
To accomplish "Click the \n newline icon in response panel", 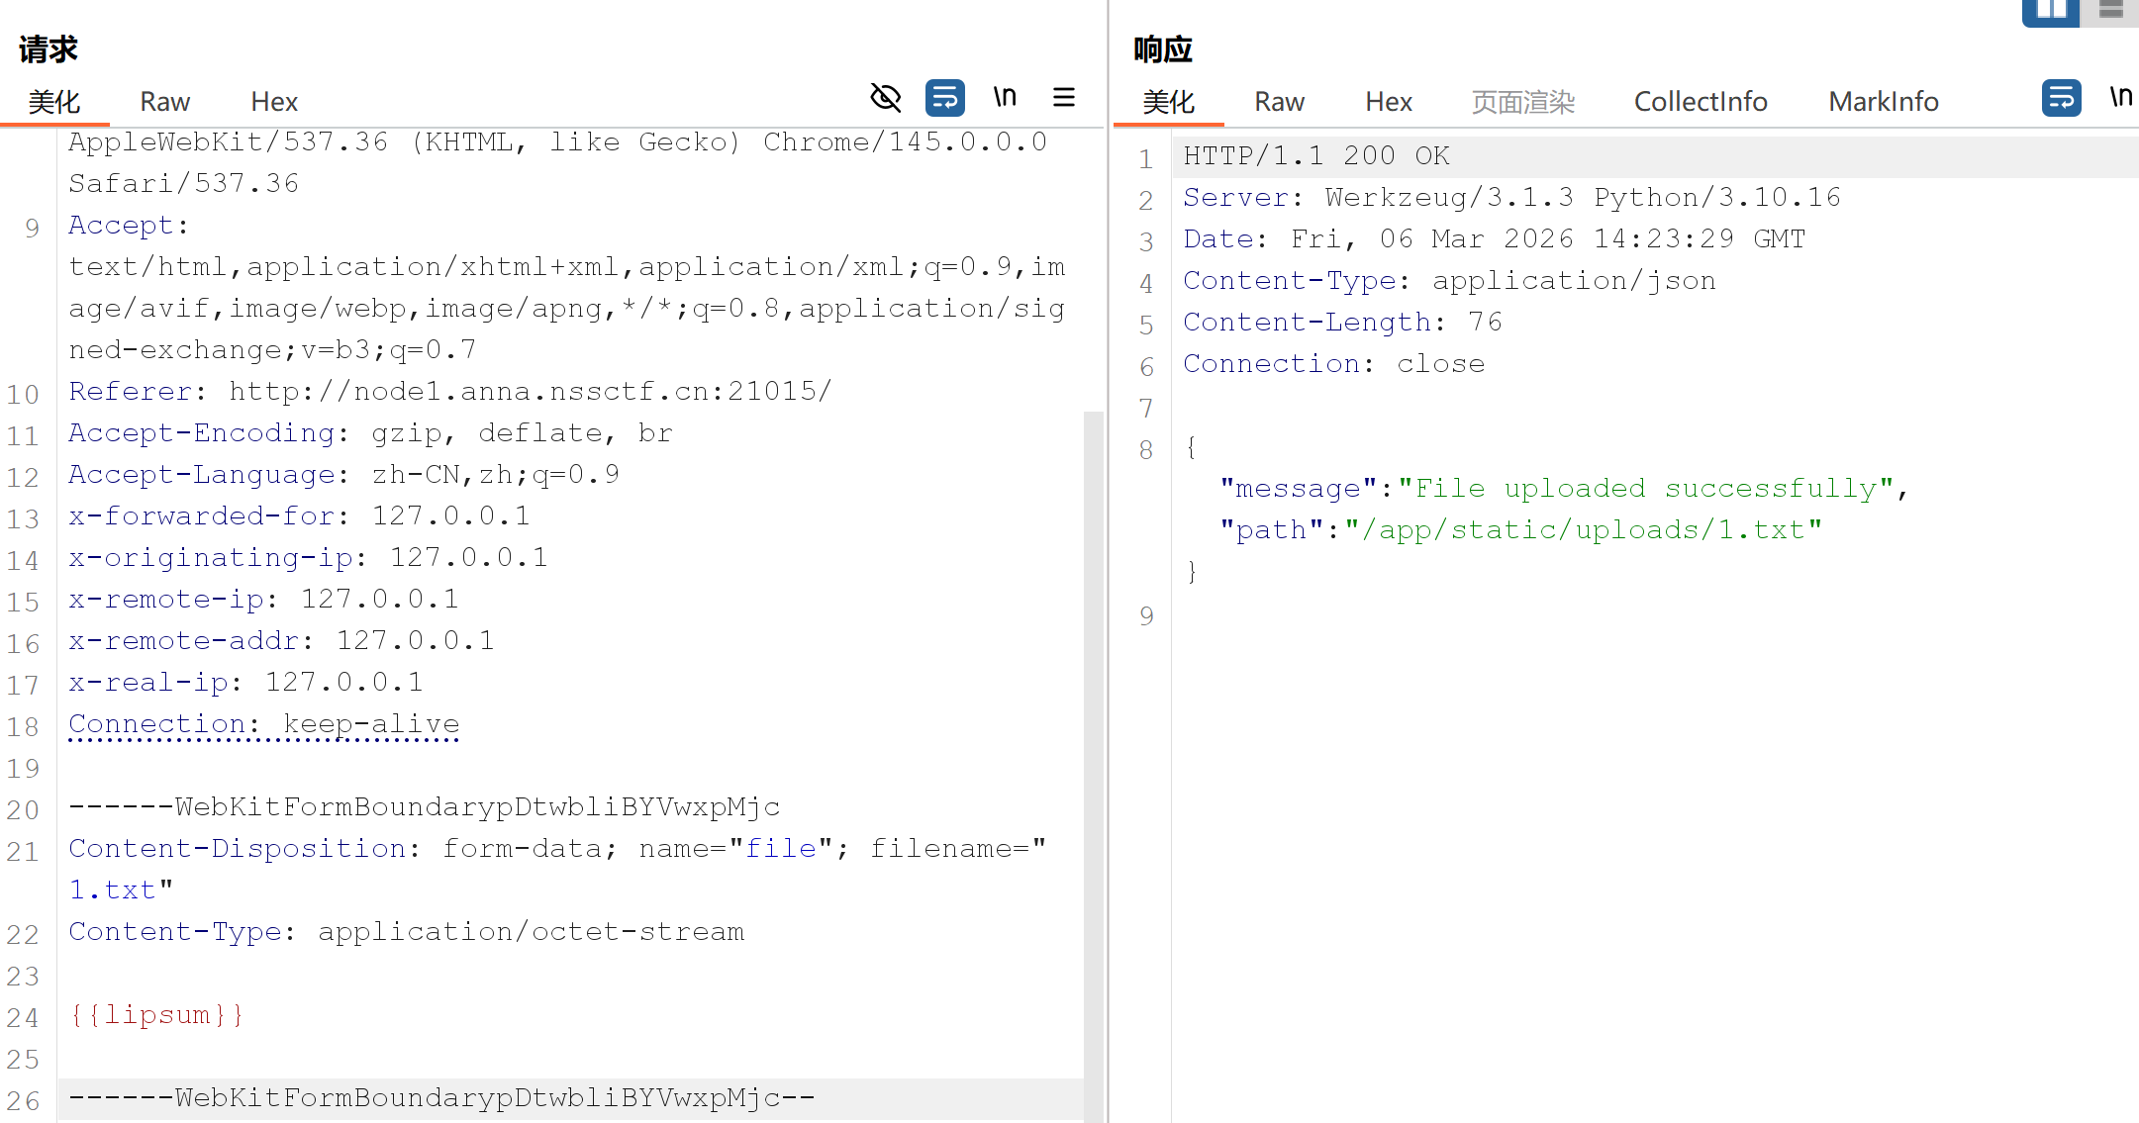I will click(x=2119, y=97).
